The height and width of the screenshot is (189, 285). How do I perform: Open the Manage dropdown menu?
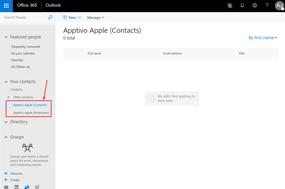click(x=96, y=18)
